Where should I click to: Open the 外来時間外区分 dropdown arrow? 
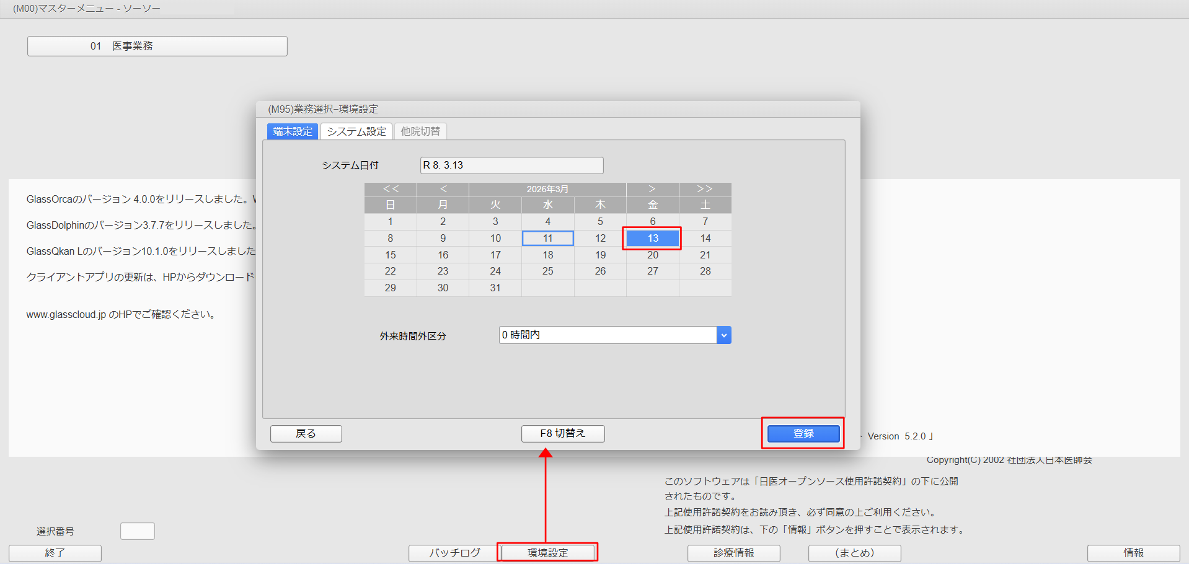click(723, 335)
